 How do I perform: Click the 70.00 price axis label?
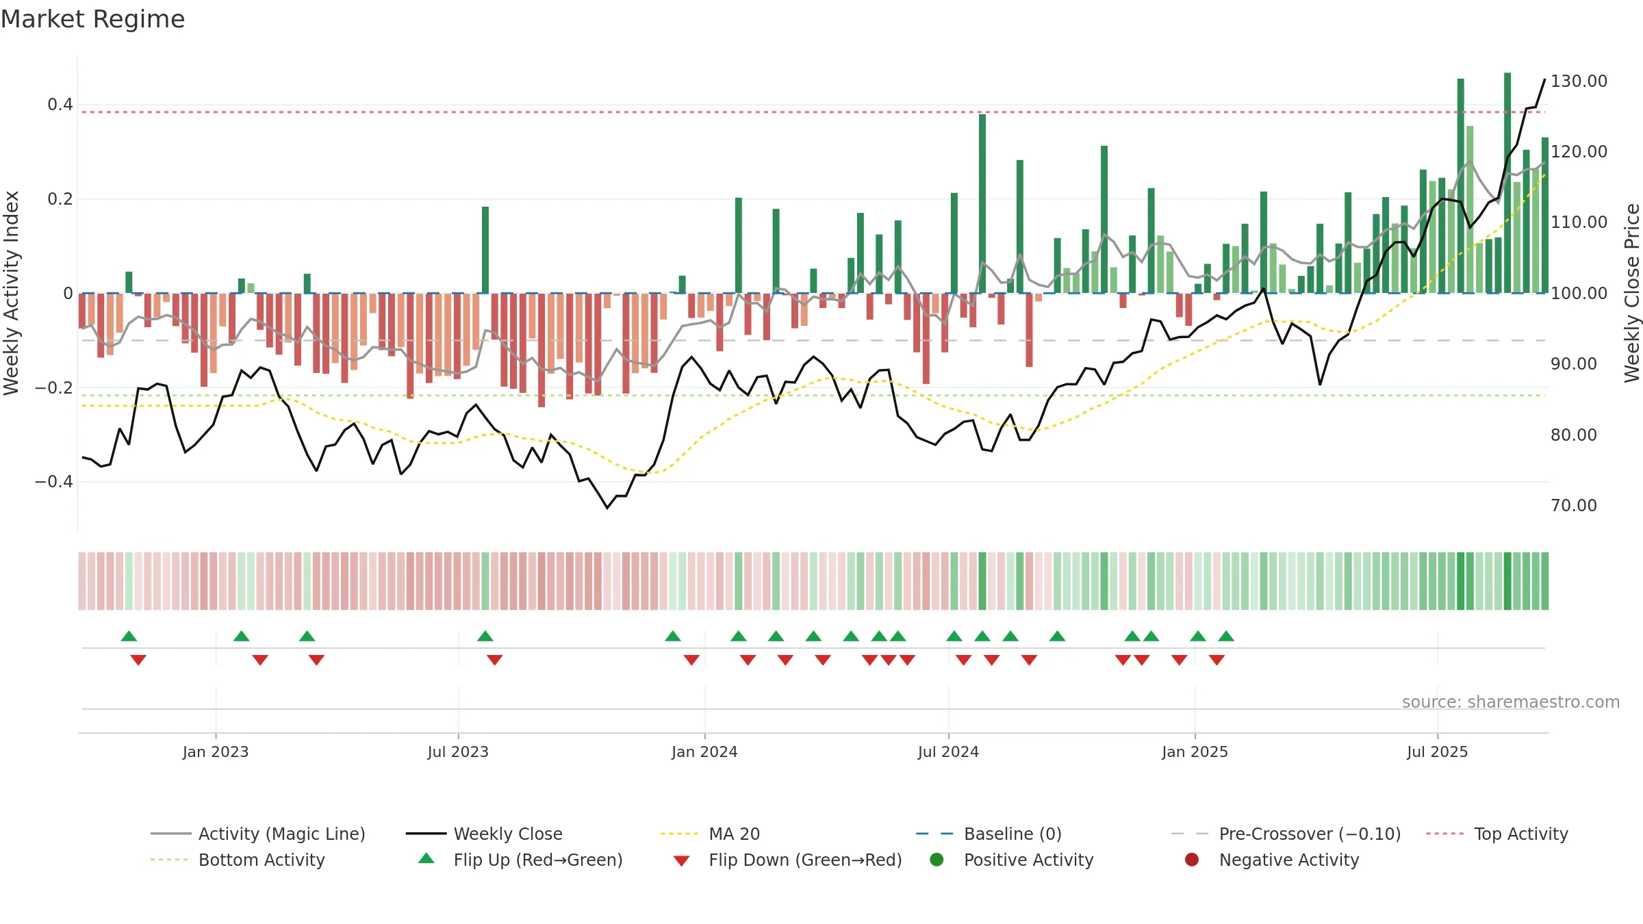[1573, 505]
